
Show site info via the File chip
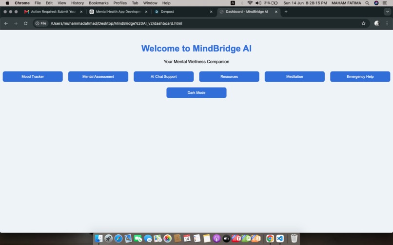pos(41,23)
